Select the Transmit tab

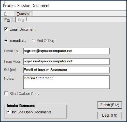click(24, 14)
